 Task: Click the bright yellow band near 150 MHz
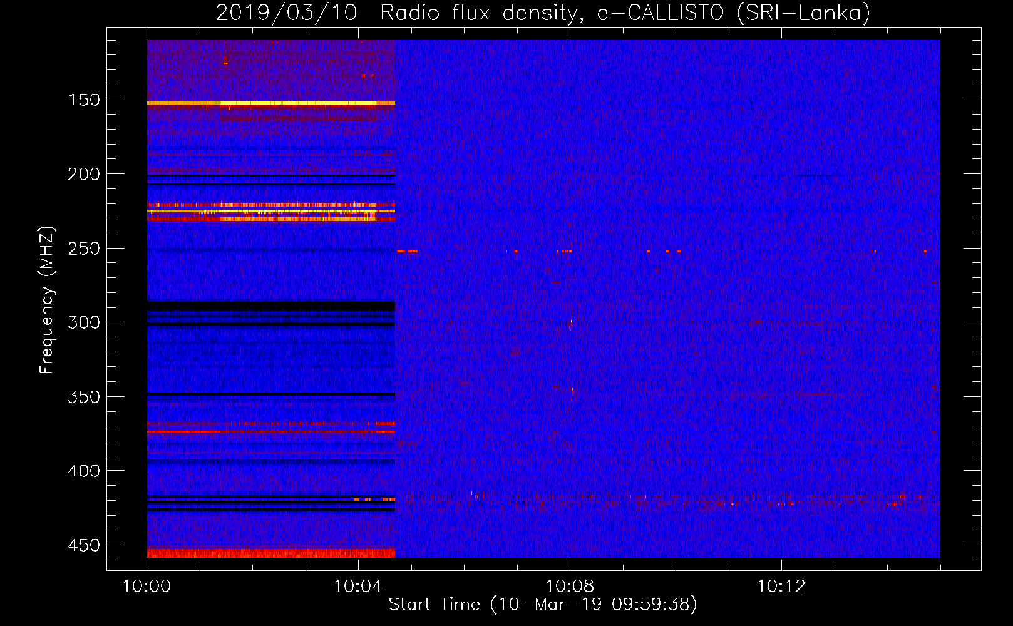pyautogui.click(x=271, y=103)
